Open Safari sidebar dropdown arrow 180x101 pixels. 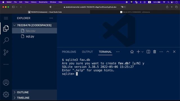point(17,7)
